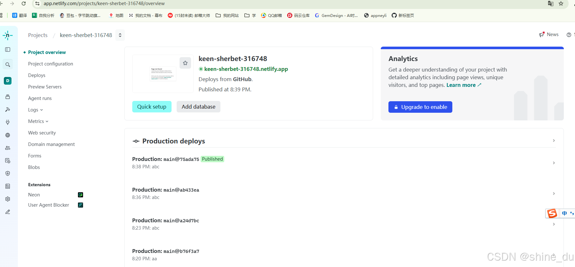Go to Deploys in the sidebar

point(37,75)
